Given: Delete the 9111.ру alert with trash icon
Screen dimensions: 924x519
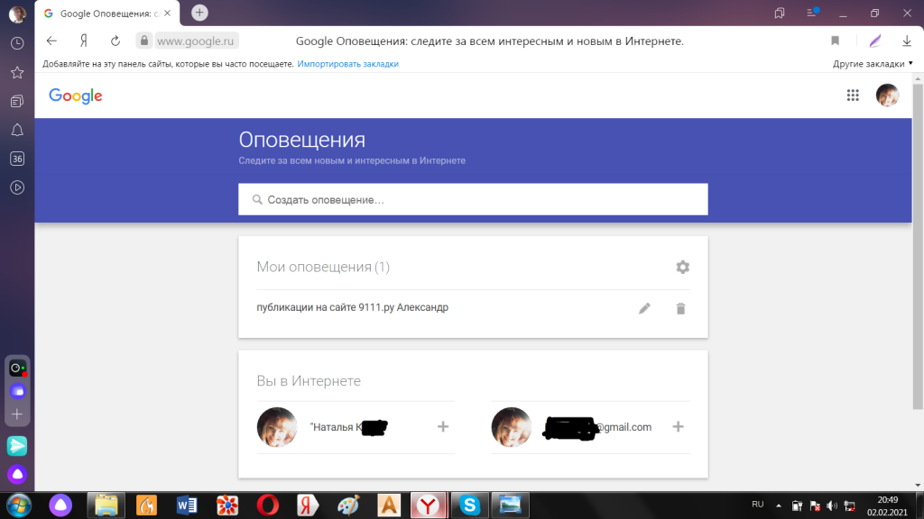Looking at the screenshot, I should (x=680, y=308).
